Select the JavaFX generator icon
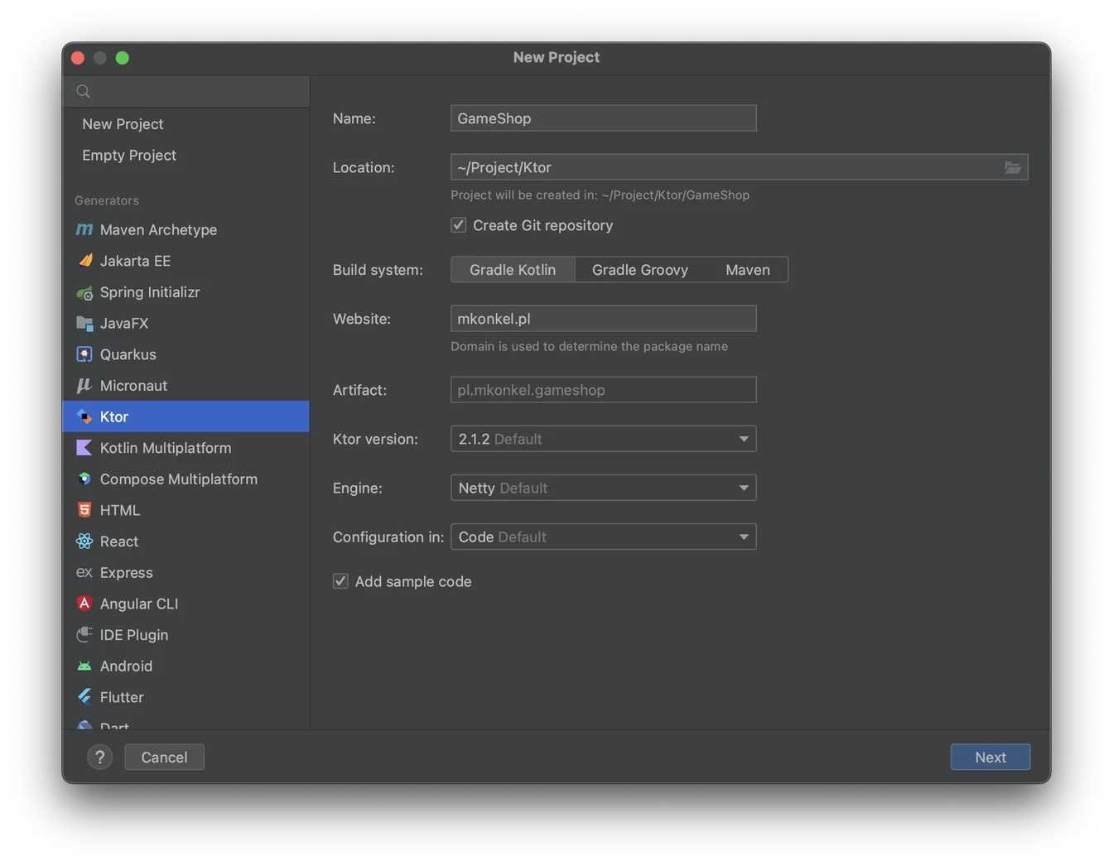The image size is (1113, 866). (84, 323)
